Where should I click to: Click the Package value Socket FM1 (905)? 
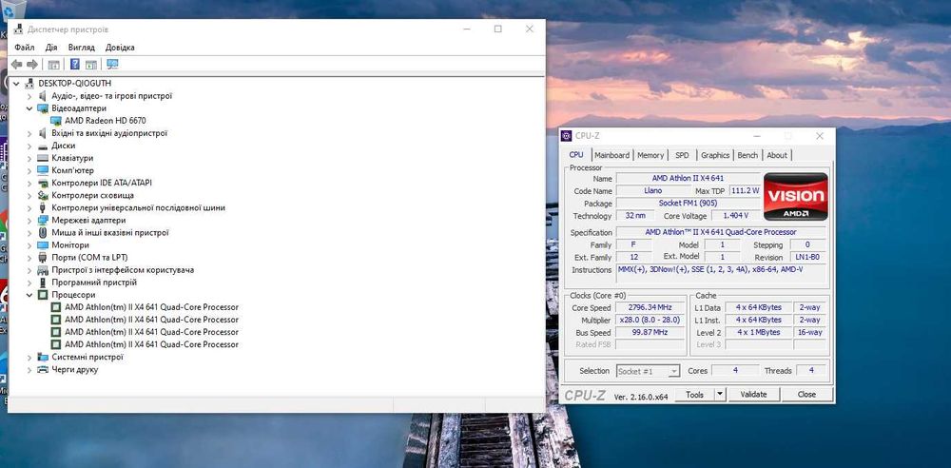coord(688,204)
